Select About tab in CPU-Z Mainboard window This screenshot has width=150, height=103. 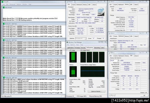[x=136, y=36]
